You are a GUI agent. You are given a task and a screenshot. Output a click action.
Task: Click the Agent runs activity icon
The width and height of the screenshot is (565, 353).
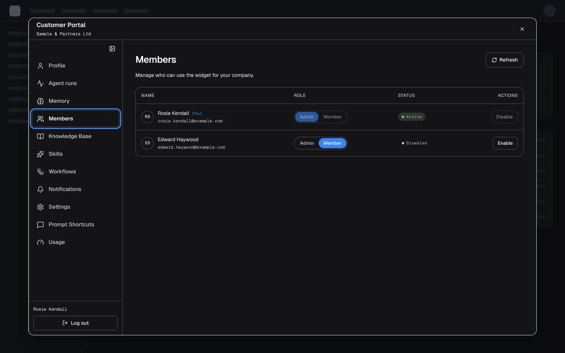(40, 83)
